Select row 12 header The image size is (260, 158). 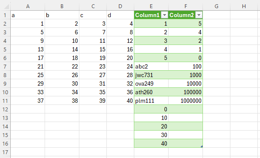pyautogui.click(x=5, y=109)
